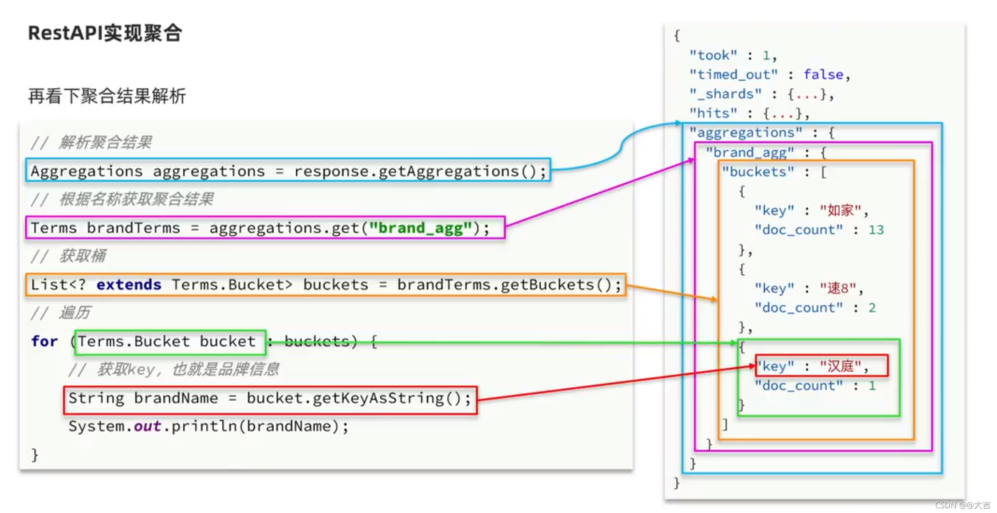997x513 pixels.
Task: Click "Terms.Bucket bucket" in the for loop
Action: pos(170,342)
